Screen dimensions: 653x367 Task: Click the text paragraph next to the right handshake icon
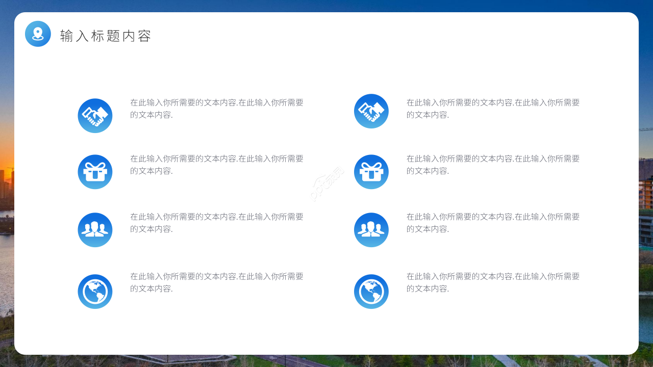point(492,108)
